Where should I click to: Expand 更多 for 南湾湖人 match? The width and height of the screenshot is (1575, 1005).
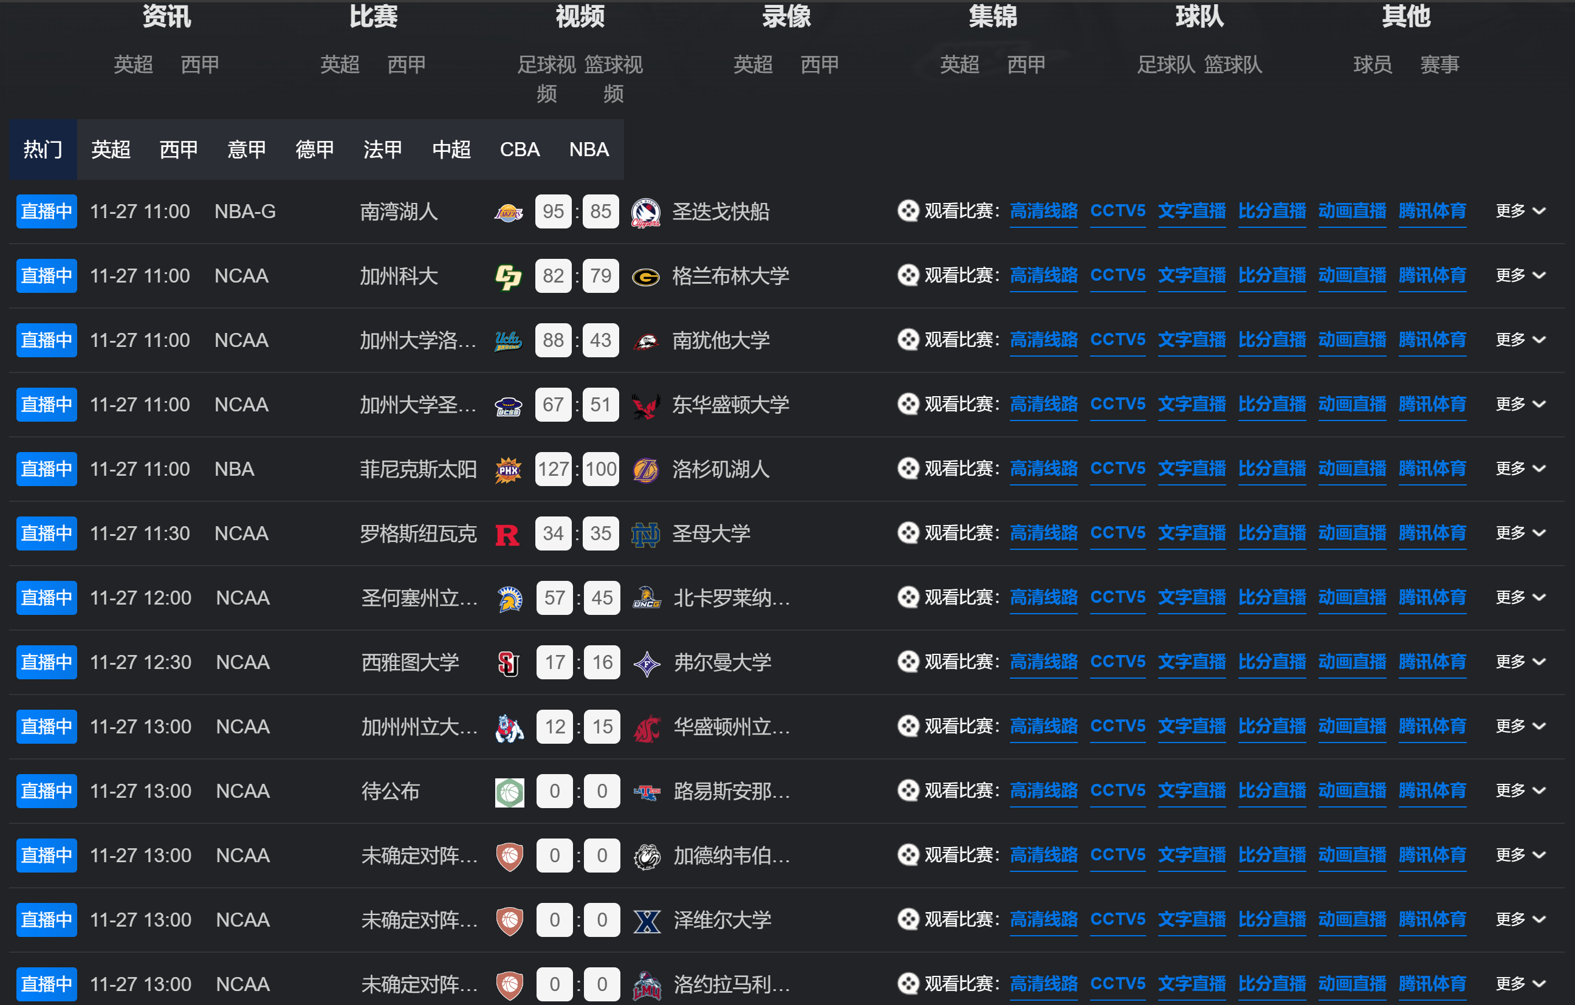pos(1521,211)
